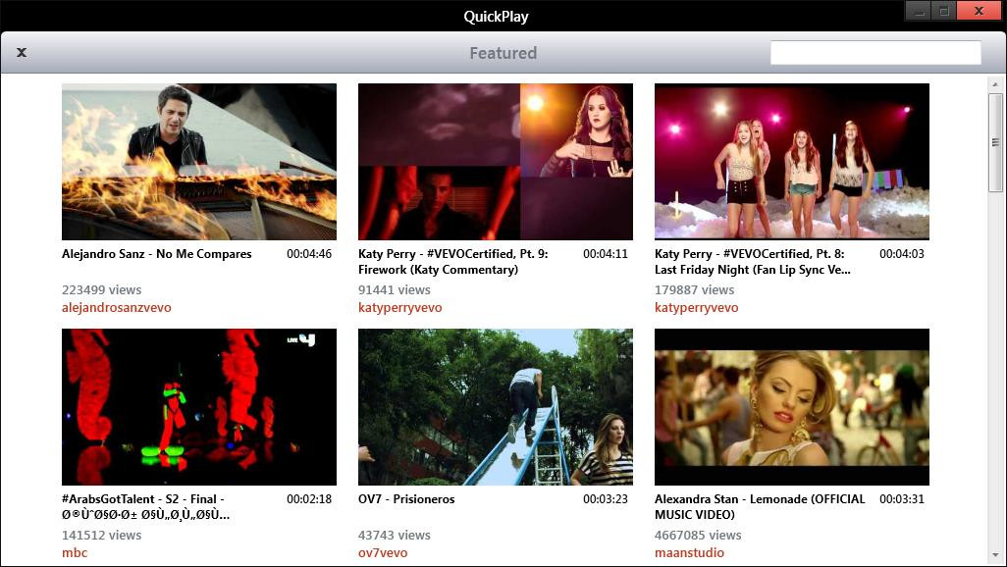Click the '179887 views' count
Screen dimensions: 1007x567
coord(694,290)
